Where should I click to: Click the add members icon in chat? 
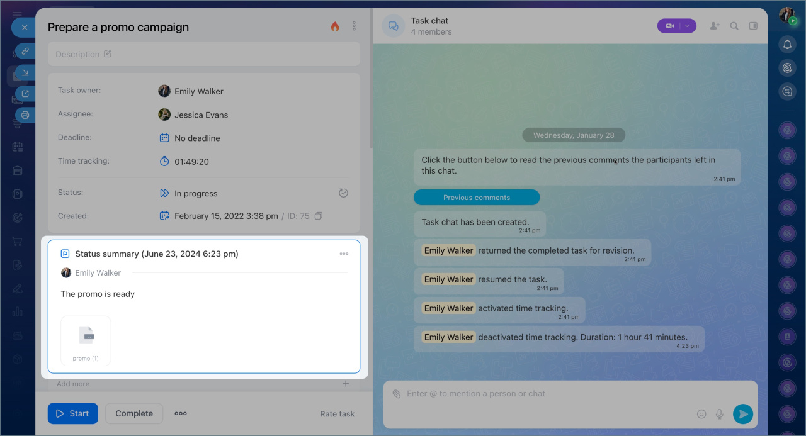click(715, 26)
